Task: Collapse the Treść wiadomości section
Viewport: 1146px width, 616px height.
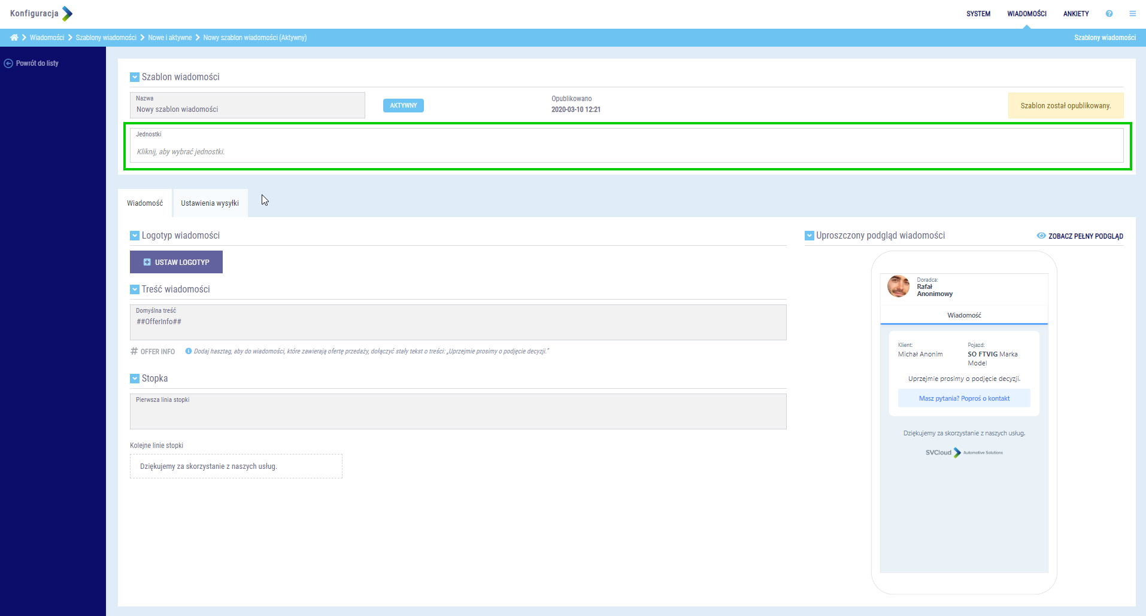Action: pos(135,289)
